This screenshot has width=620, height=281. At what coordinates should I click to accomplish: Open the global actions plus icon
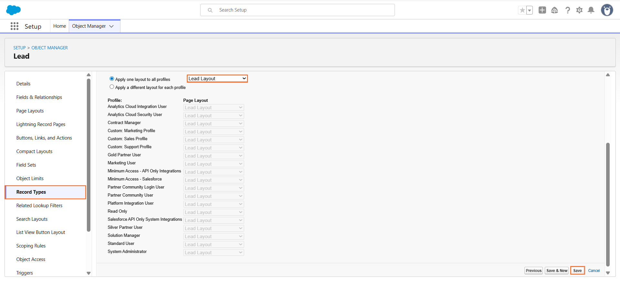[542, 10]
